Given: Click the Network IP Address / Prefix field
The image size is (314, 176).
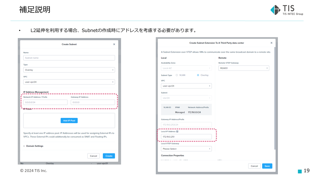Looking at the screenshot, I should point(45,102).
